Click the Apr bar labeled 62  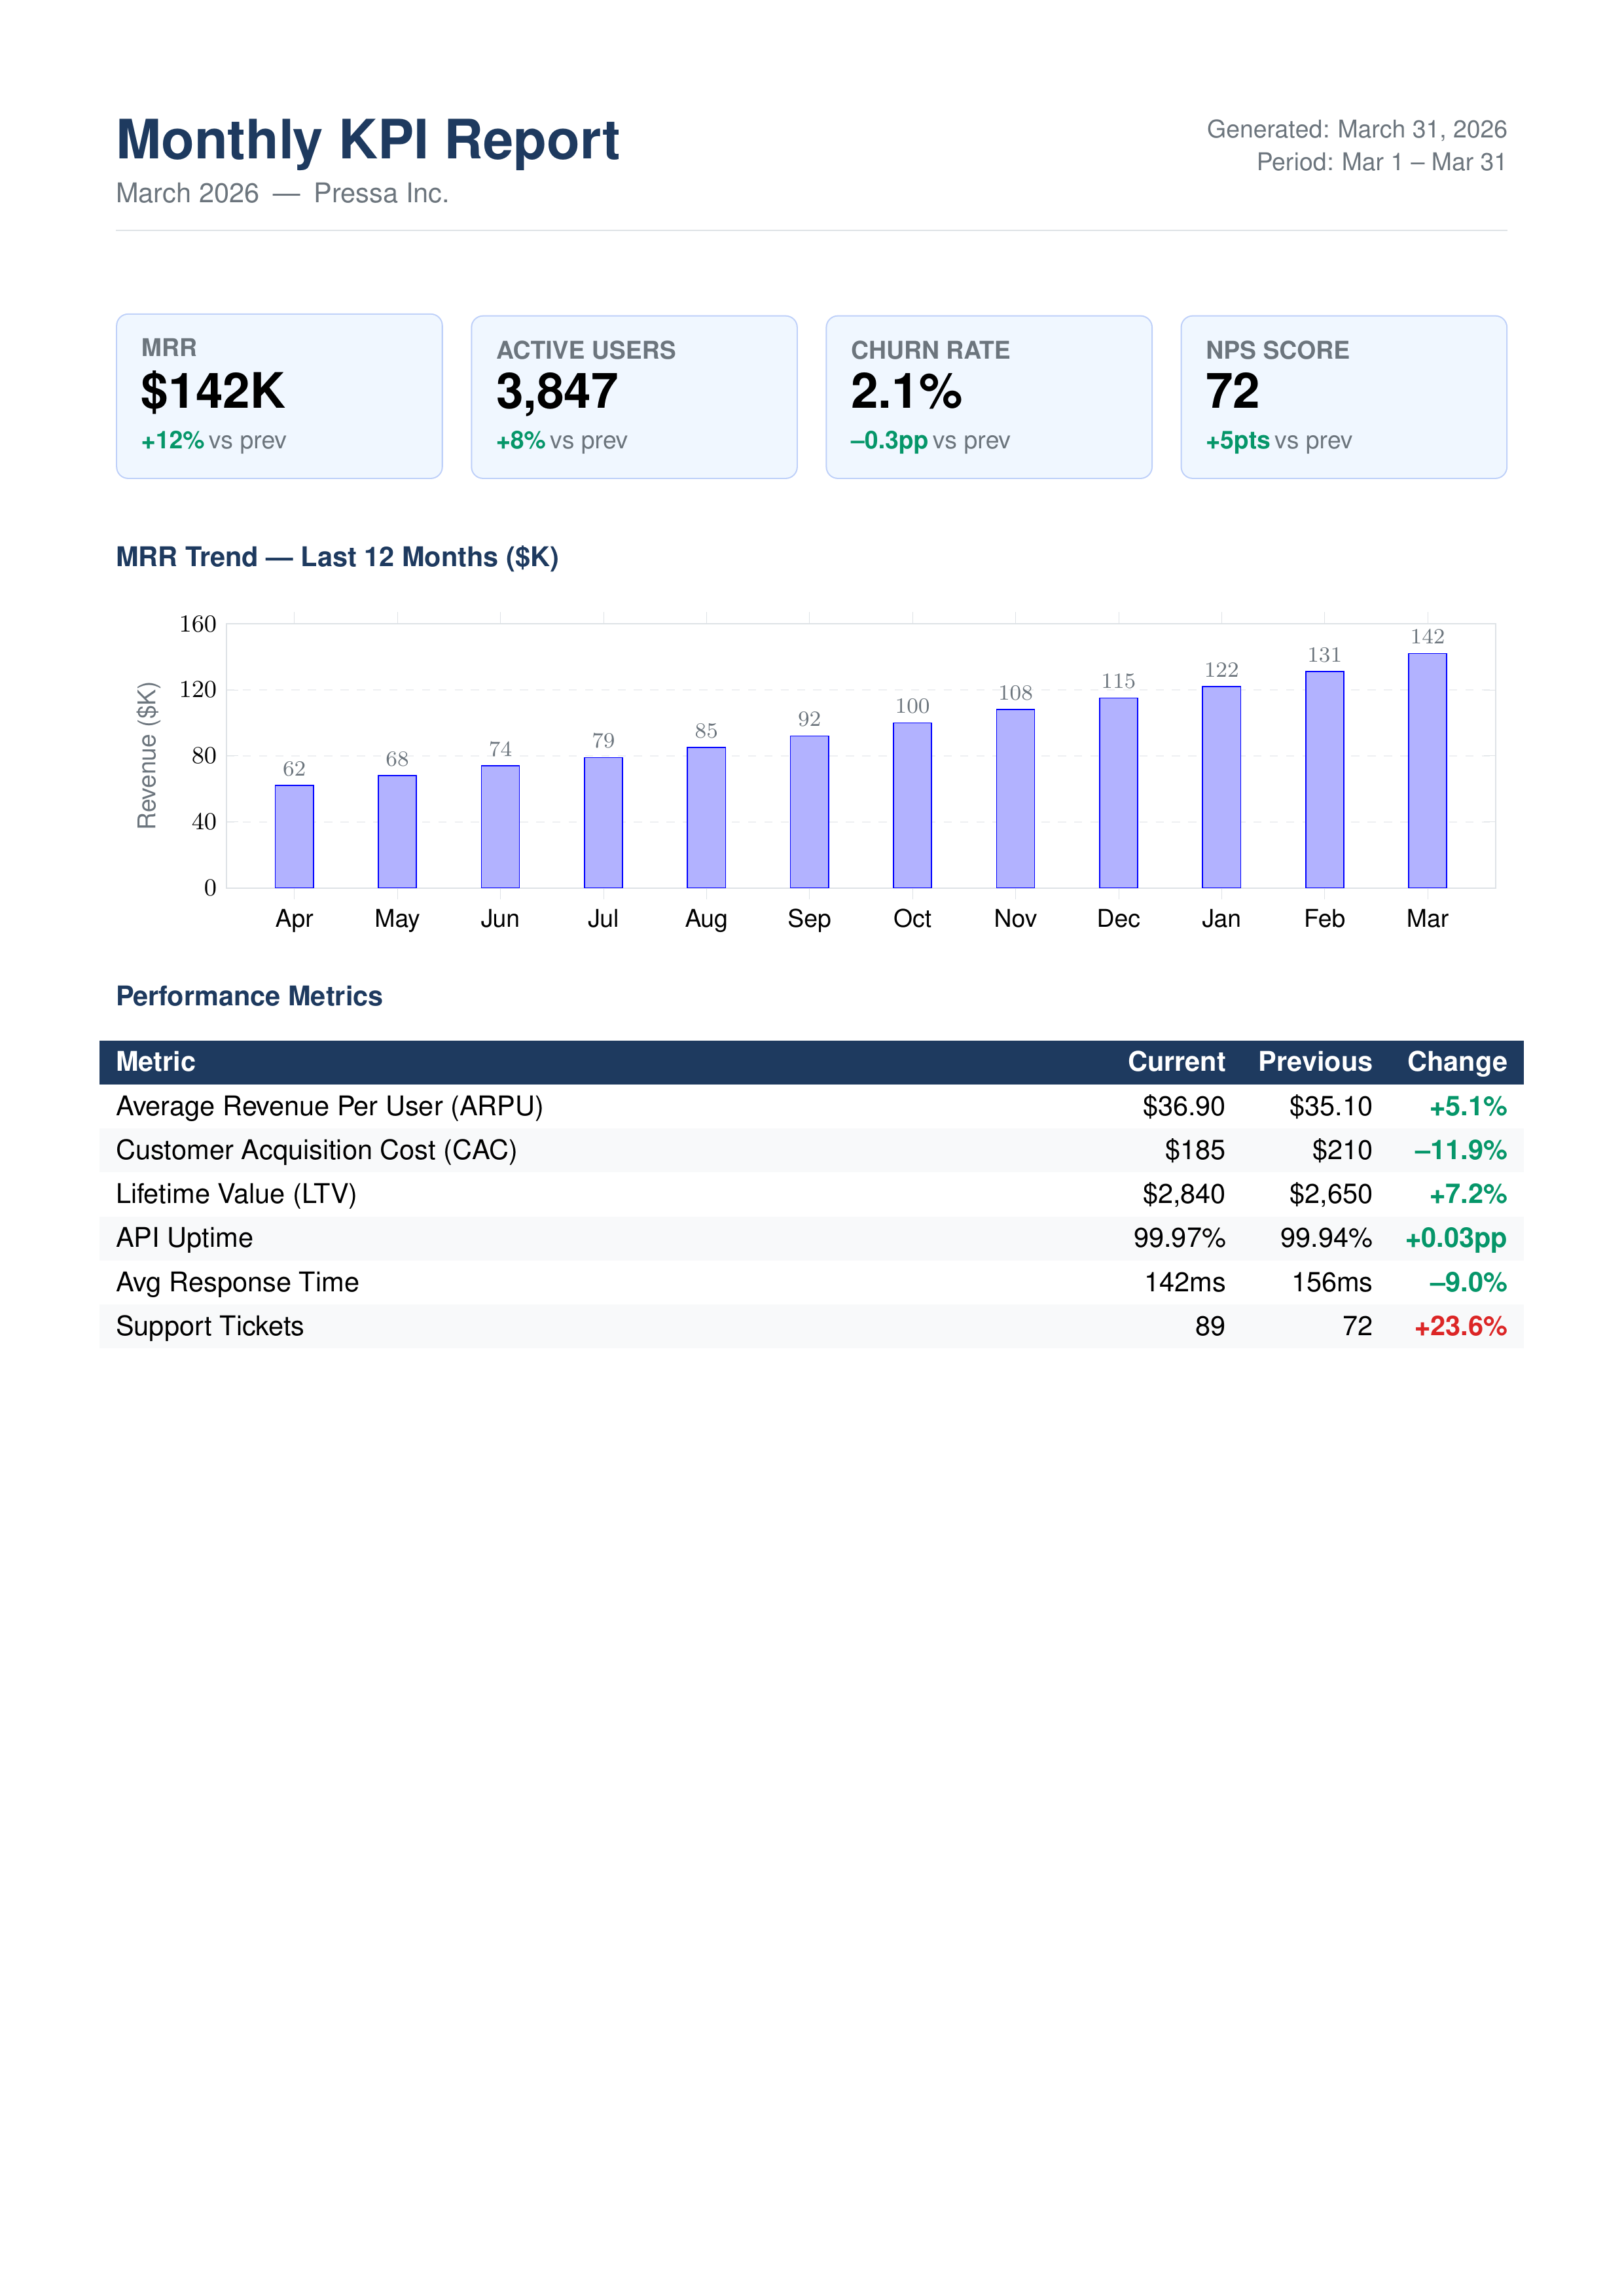(294, 836)
